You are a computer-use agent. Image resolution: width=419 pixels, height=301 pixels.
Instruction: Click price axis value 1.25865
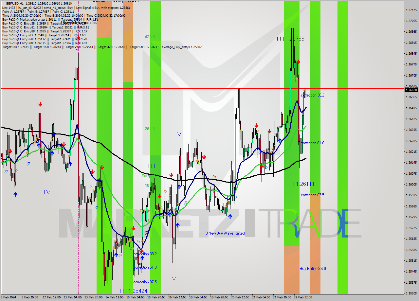pyautogui.click(x=411, y=206)
